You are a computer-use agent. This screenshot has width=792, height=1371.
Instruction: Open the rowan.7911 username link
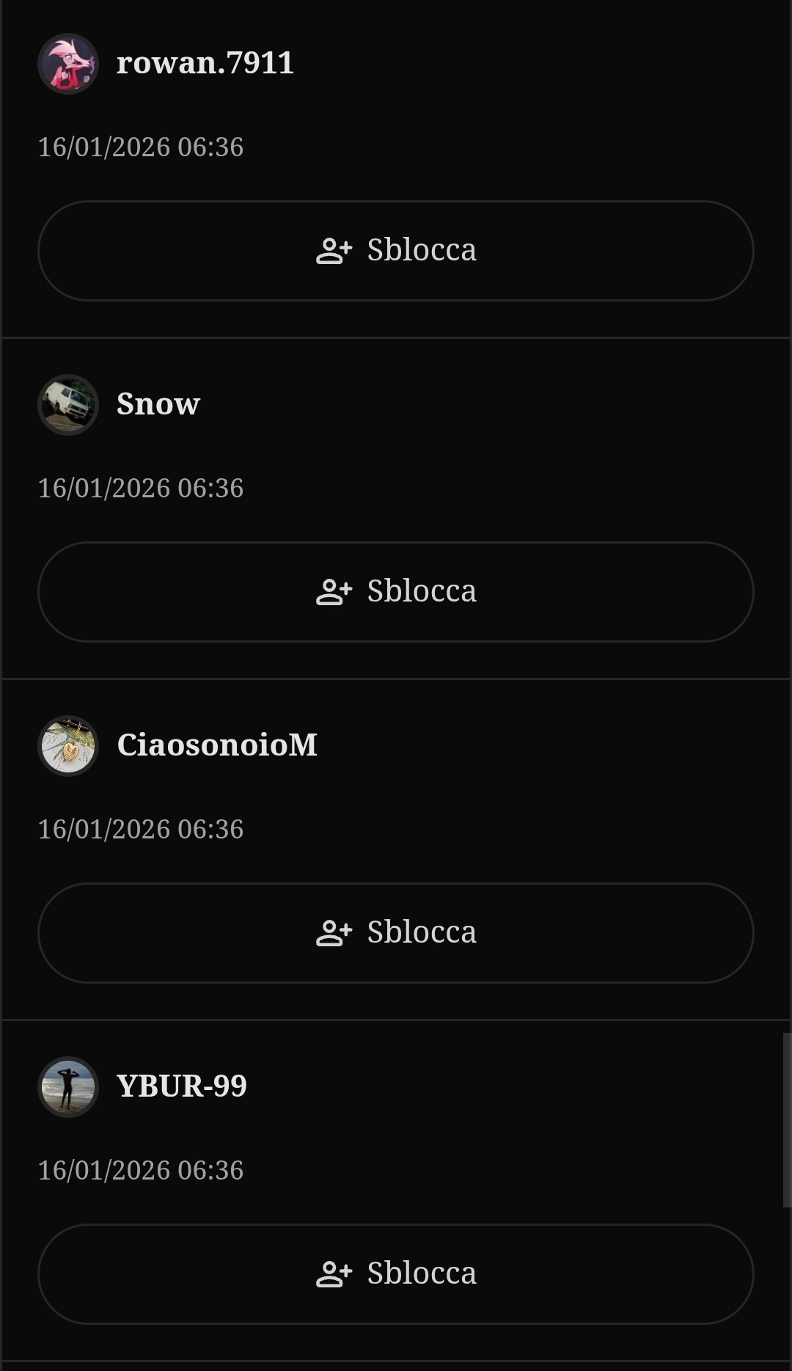[205, 63]
